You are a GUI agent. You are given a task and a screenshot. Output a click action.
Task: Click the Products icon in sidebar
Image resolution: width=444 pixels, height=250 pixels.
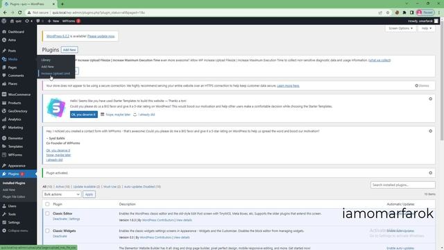pos(4,103)
